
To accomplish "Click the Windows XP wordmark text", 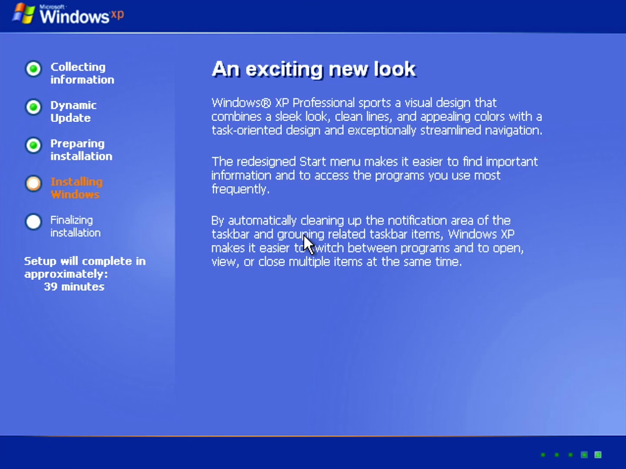I will tap(82, 16).
